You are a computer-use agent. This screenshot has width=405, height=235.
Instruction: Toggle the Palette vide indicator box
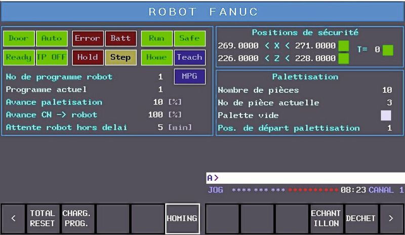pos(386,115)
